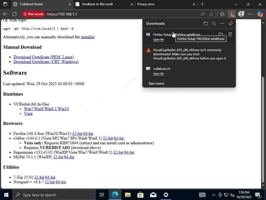266x200 pixels.
Task: Switch to Privacy error tab
Action: [x=167, y=4]
